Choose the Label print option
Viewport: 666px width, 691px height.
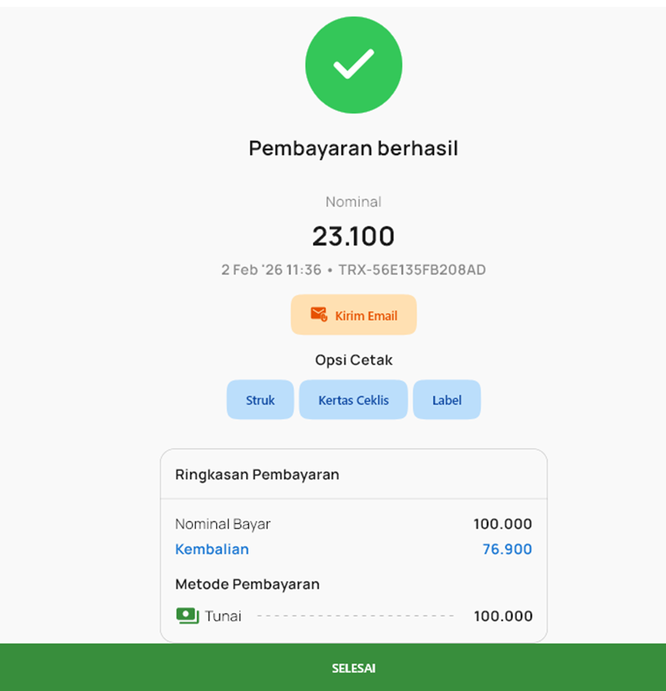tap(447, 400)
